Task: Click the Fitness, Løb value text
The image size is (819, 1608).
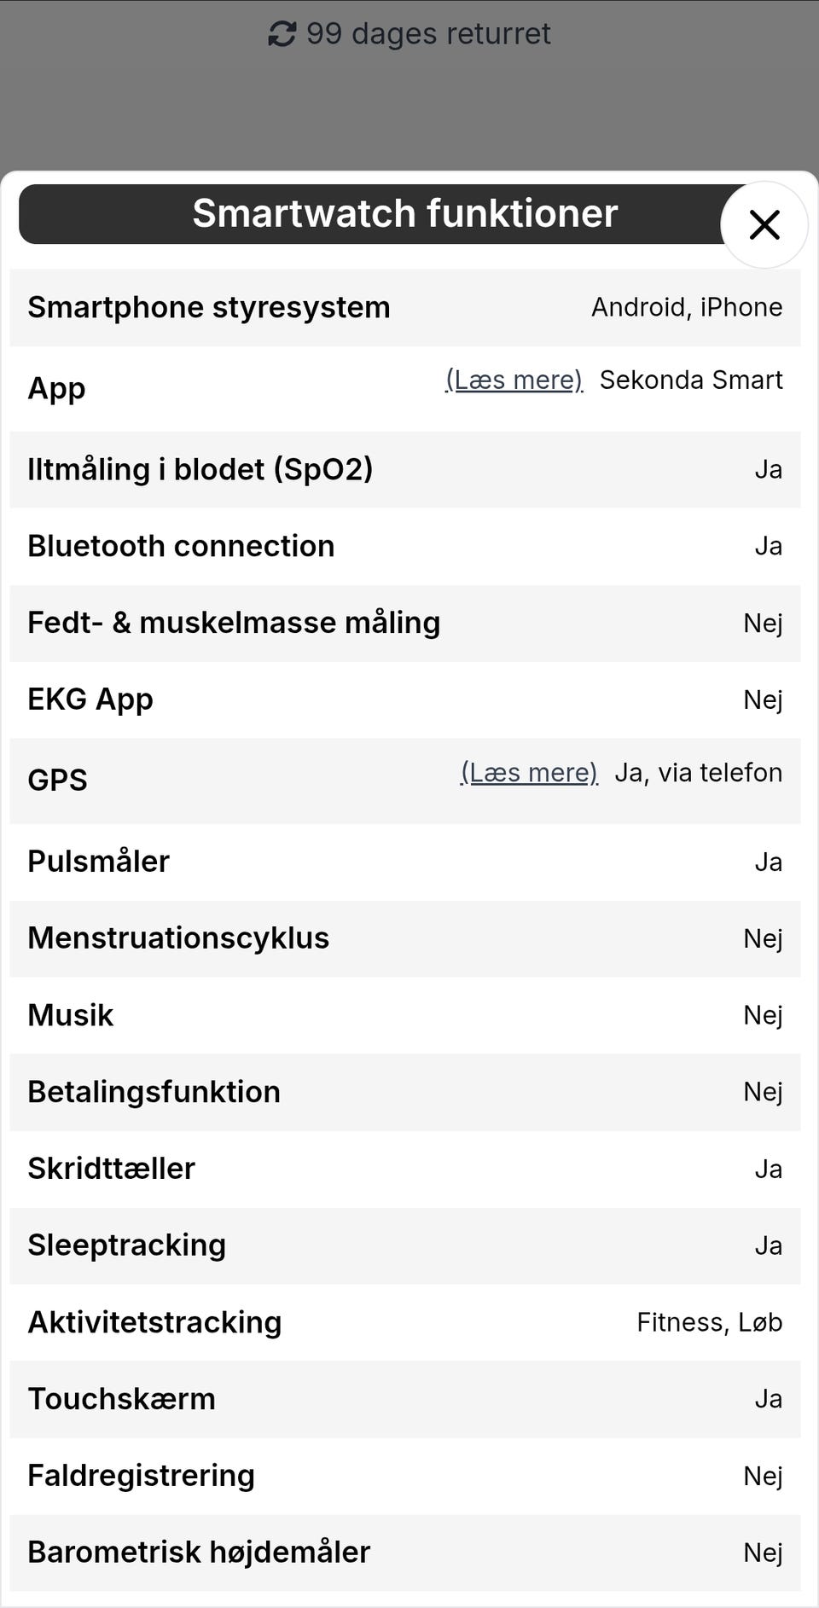Action: [x=710, y=1322]
